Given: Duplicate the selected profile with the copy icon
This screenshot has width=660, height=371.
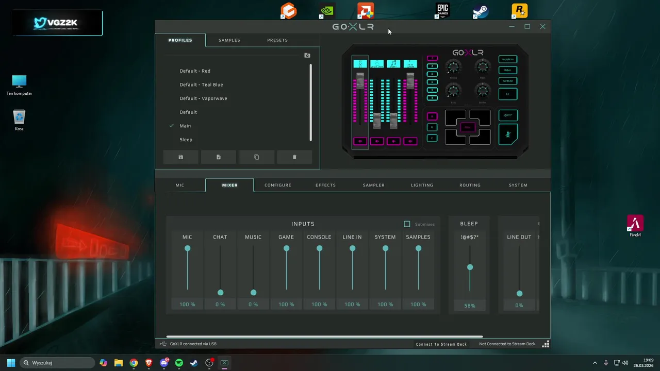Looking at the screenshot, I should [x=257, y=157].
